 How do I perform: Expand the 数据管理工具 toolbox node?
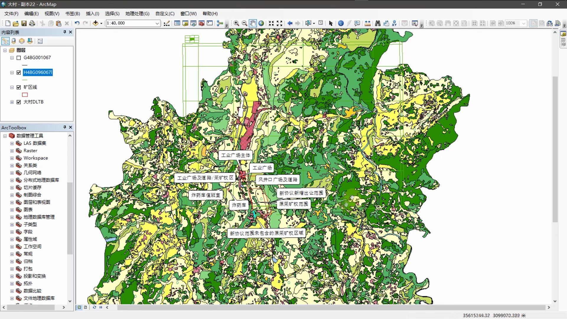click(x=5, y=136)
